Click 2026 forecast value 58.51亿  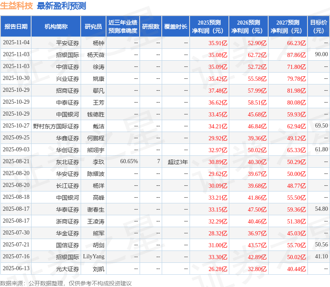coord(257,102)
